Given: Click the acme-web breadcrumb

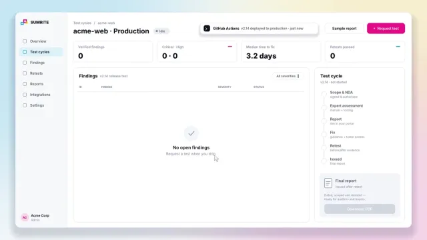Looking at the screenshot, I should [x=106, y=23].
